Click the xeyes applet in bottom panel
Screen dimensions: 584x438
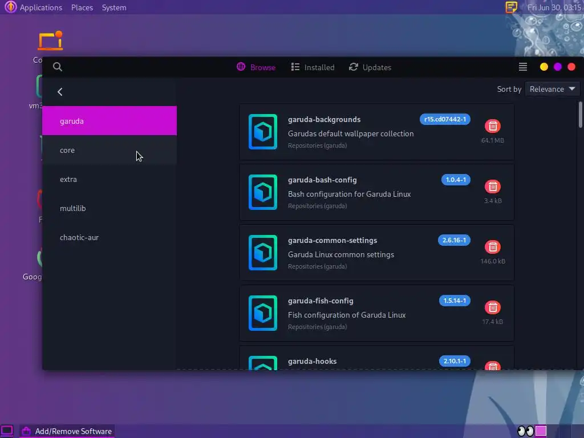(x=525, y=431)
